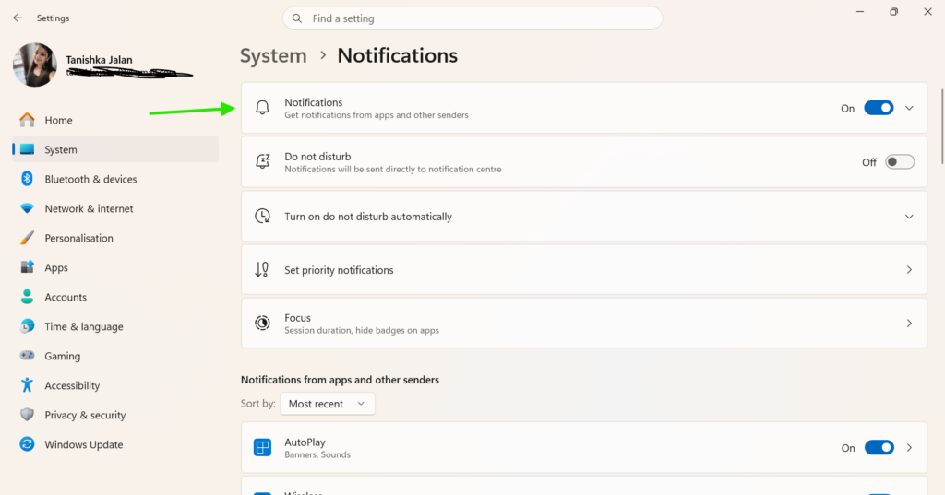Click System in the breadcrumb
This screenshot has height=495, width=945.
(x=273, y=55)
